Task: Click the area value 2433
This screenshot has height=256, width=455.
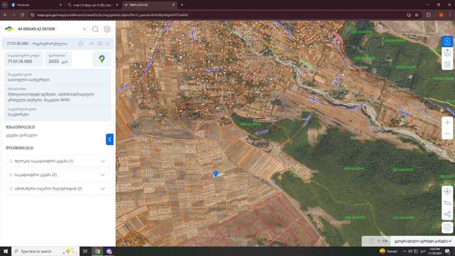Action: pyautogui.click(x=54, y=62)
